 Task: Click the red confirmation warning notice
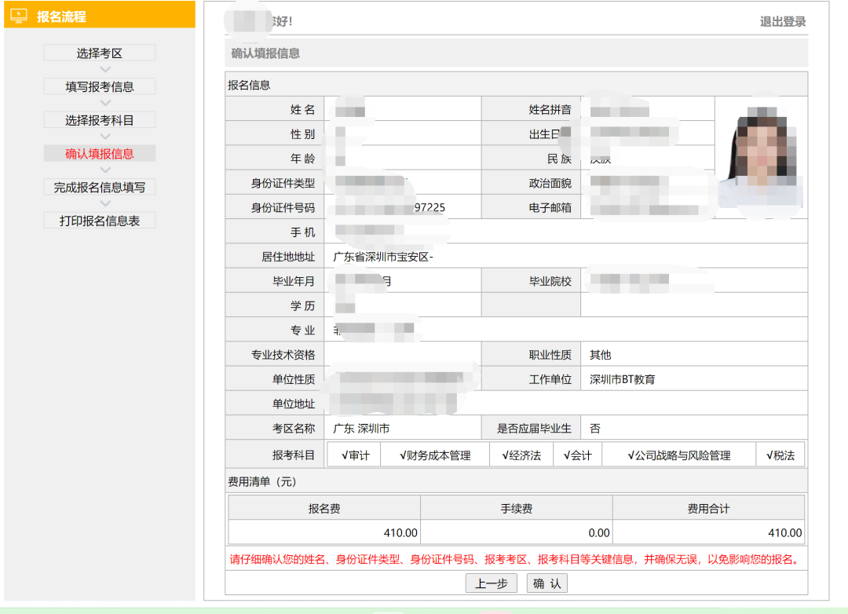pos(516,559)
